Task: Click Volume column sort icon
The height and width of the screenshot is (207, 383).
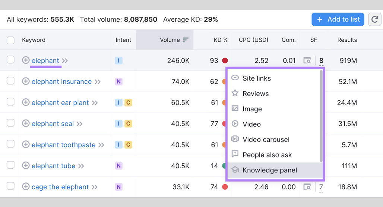Action: (186, 40)
